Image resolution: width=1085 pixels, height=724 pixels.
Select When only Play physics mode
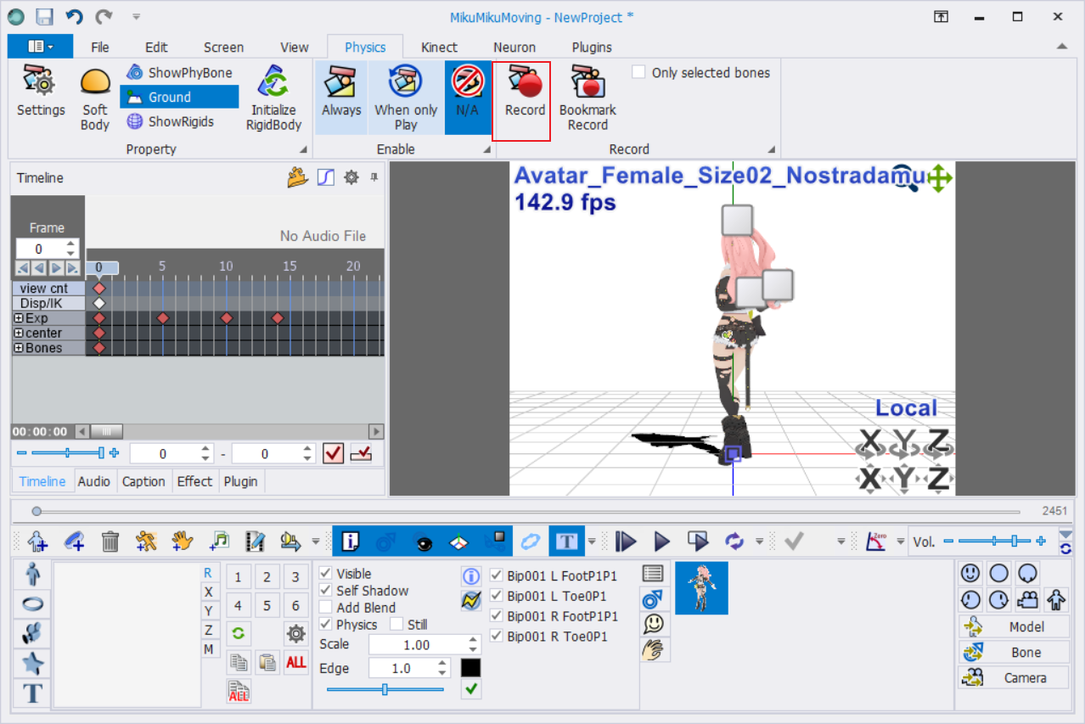tap(406, 98)
